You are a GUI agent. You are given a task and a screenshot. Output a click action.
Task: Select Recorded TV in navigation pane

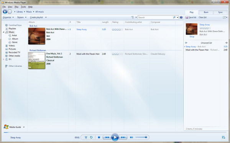pyautogui.click(x=15, y=52)
